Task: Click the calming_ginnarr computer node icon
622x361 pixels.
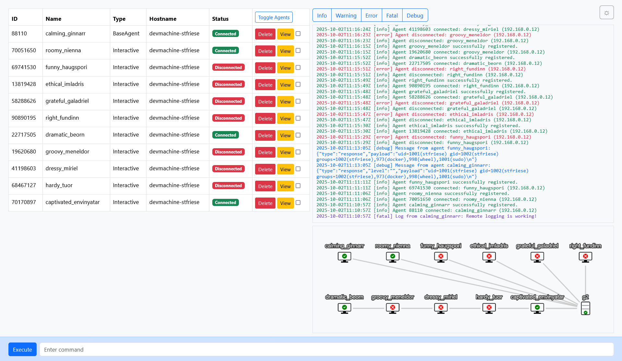Action: point(344,257)
